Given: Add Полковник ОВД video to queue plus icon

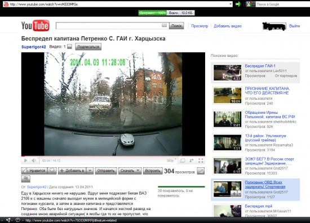Looking at the screenshot, I should [234, 194].
